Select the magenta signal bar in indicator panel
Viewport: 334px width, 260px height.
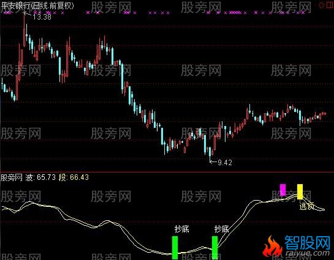click(283, 190)
